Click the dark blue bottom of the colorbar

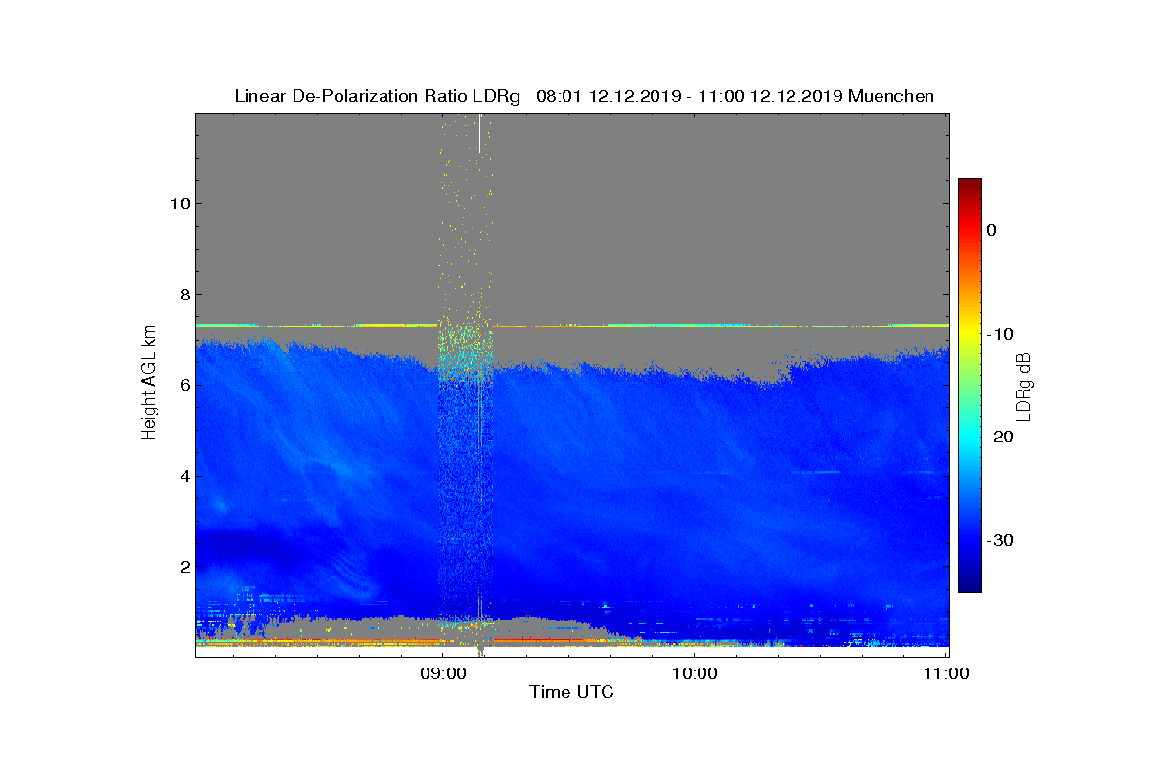coord(970,585)
